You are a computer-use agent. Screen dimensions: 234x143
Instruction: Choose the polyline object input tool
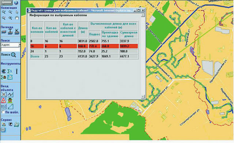pos(10,94)
